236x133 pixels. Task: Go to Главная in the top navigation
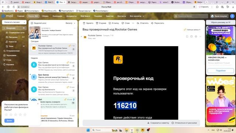click(21, 16)
